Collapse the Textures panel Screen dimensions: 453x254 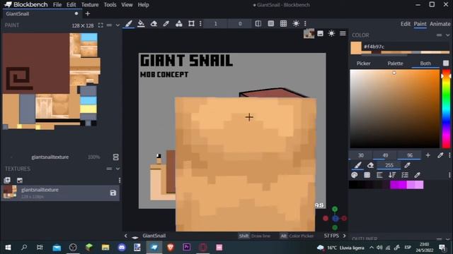tap(117, 169)
